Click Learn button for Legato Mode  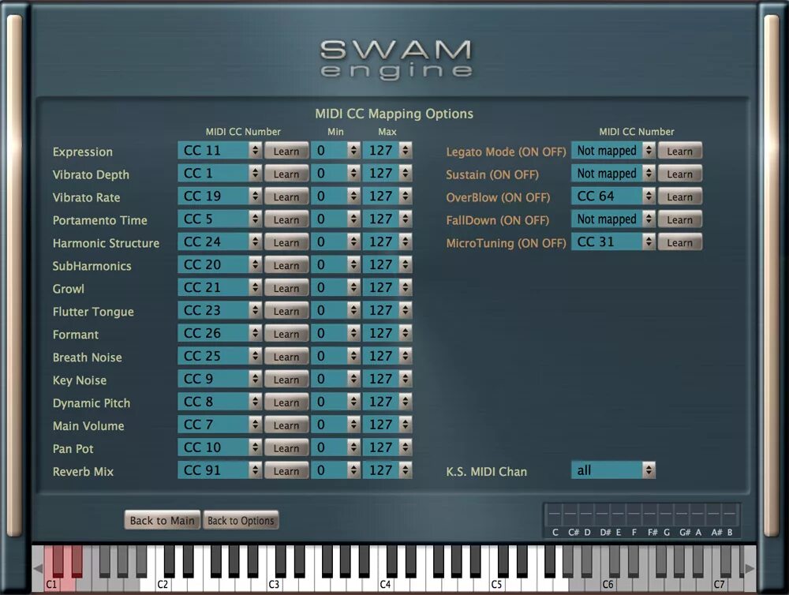(680, 151)
